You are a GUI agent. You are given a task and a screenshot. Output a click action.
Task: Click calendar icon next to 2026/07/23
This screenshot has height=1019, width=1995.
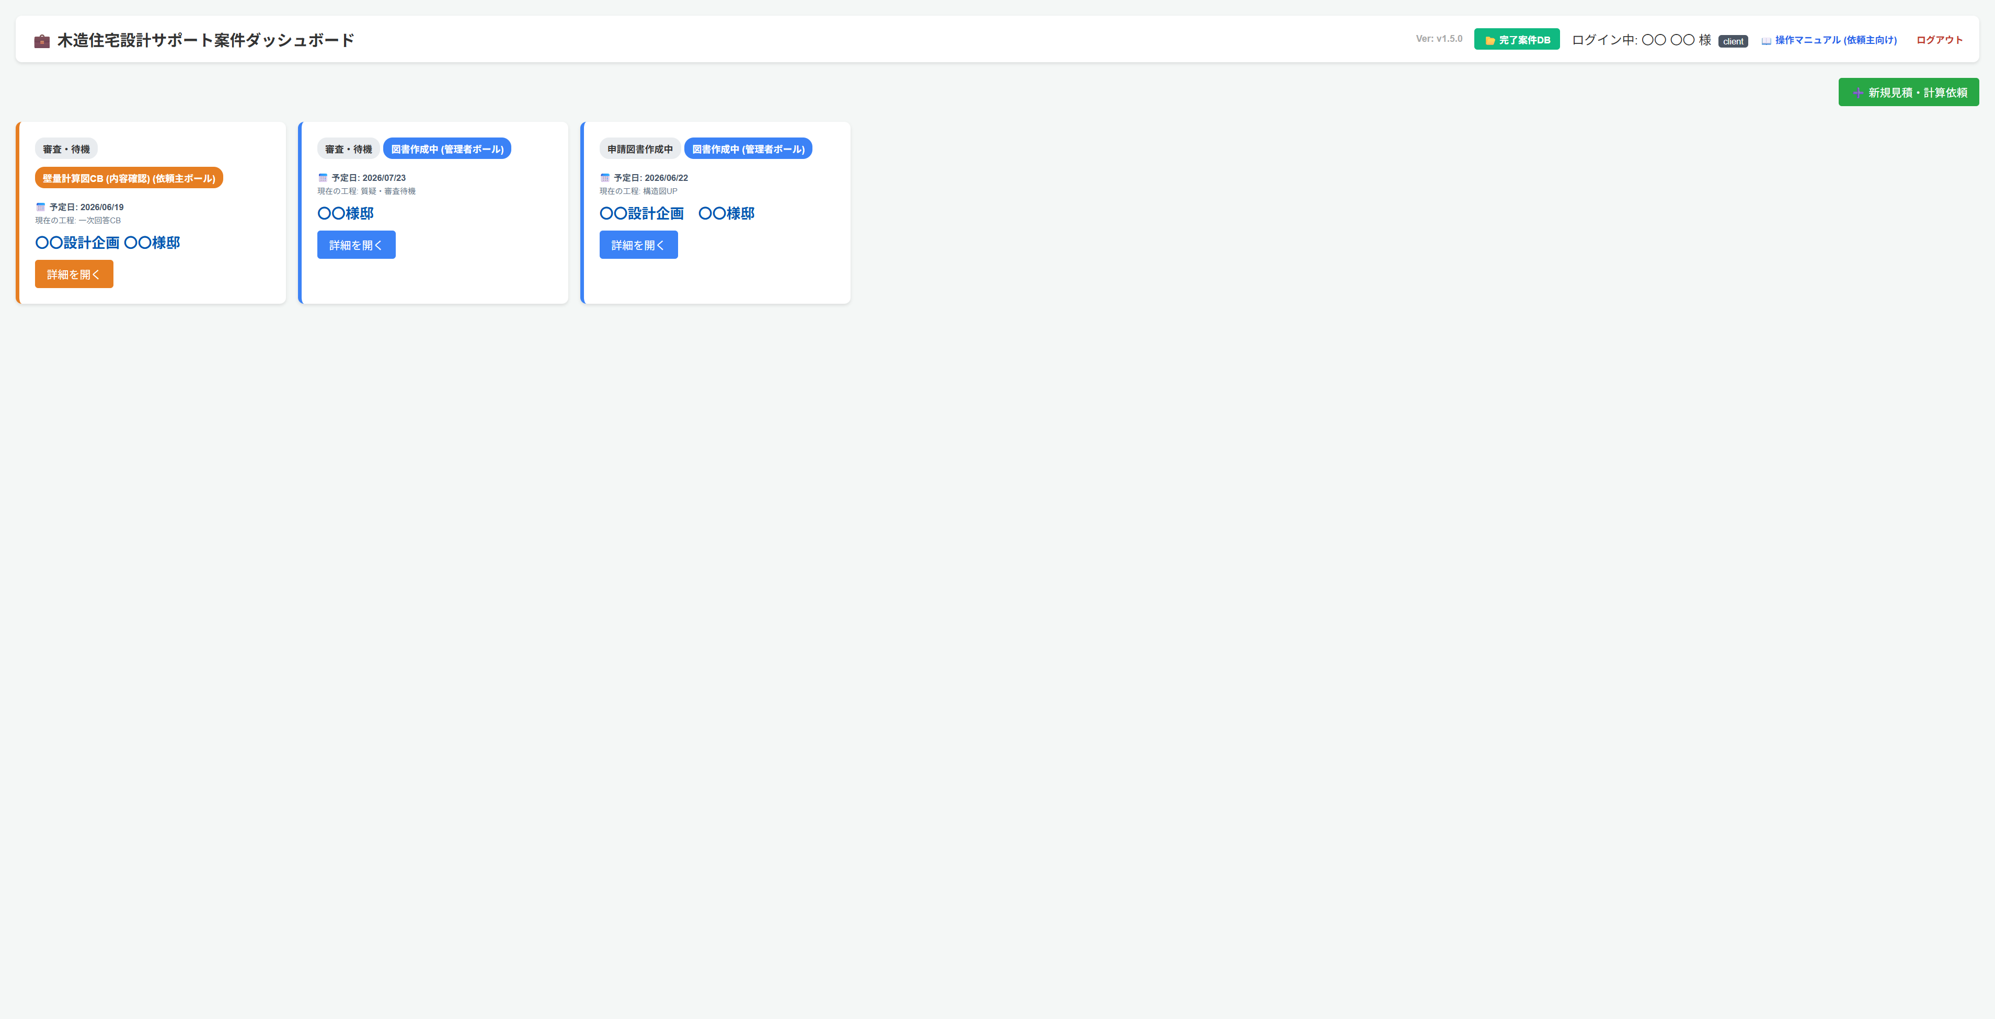(x=323, y=177)
